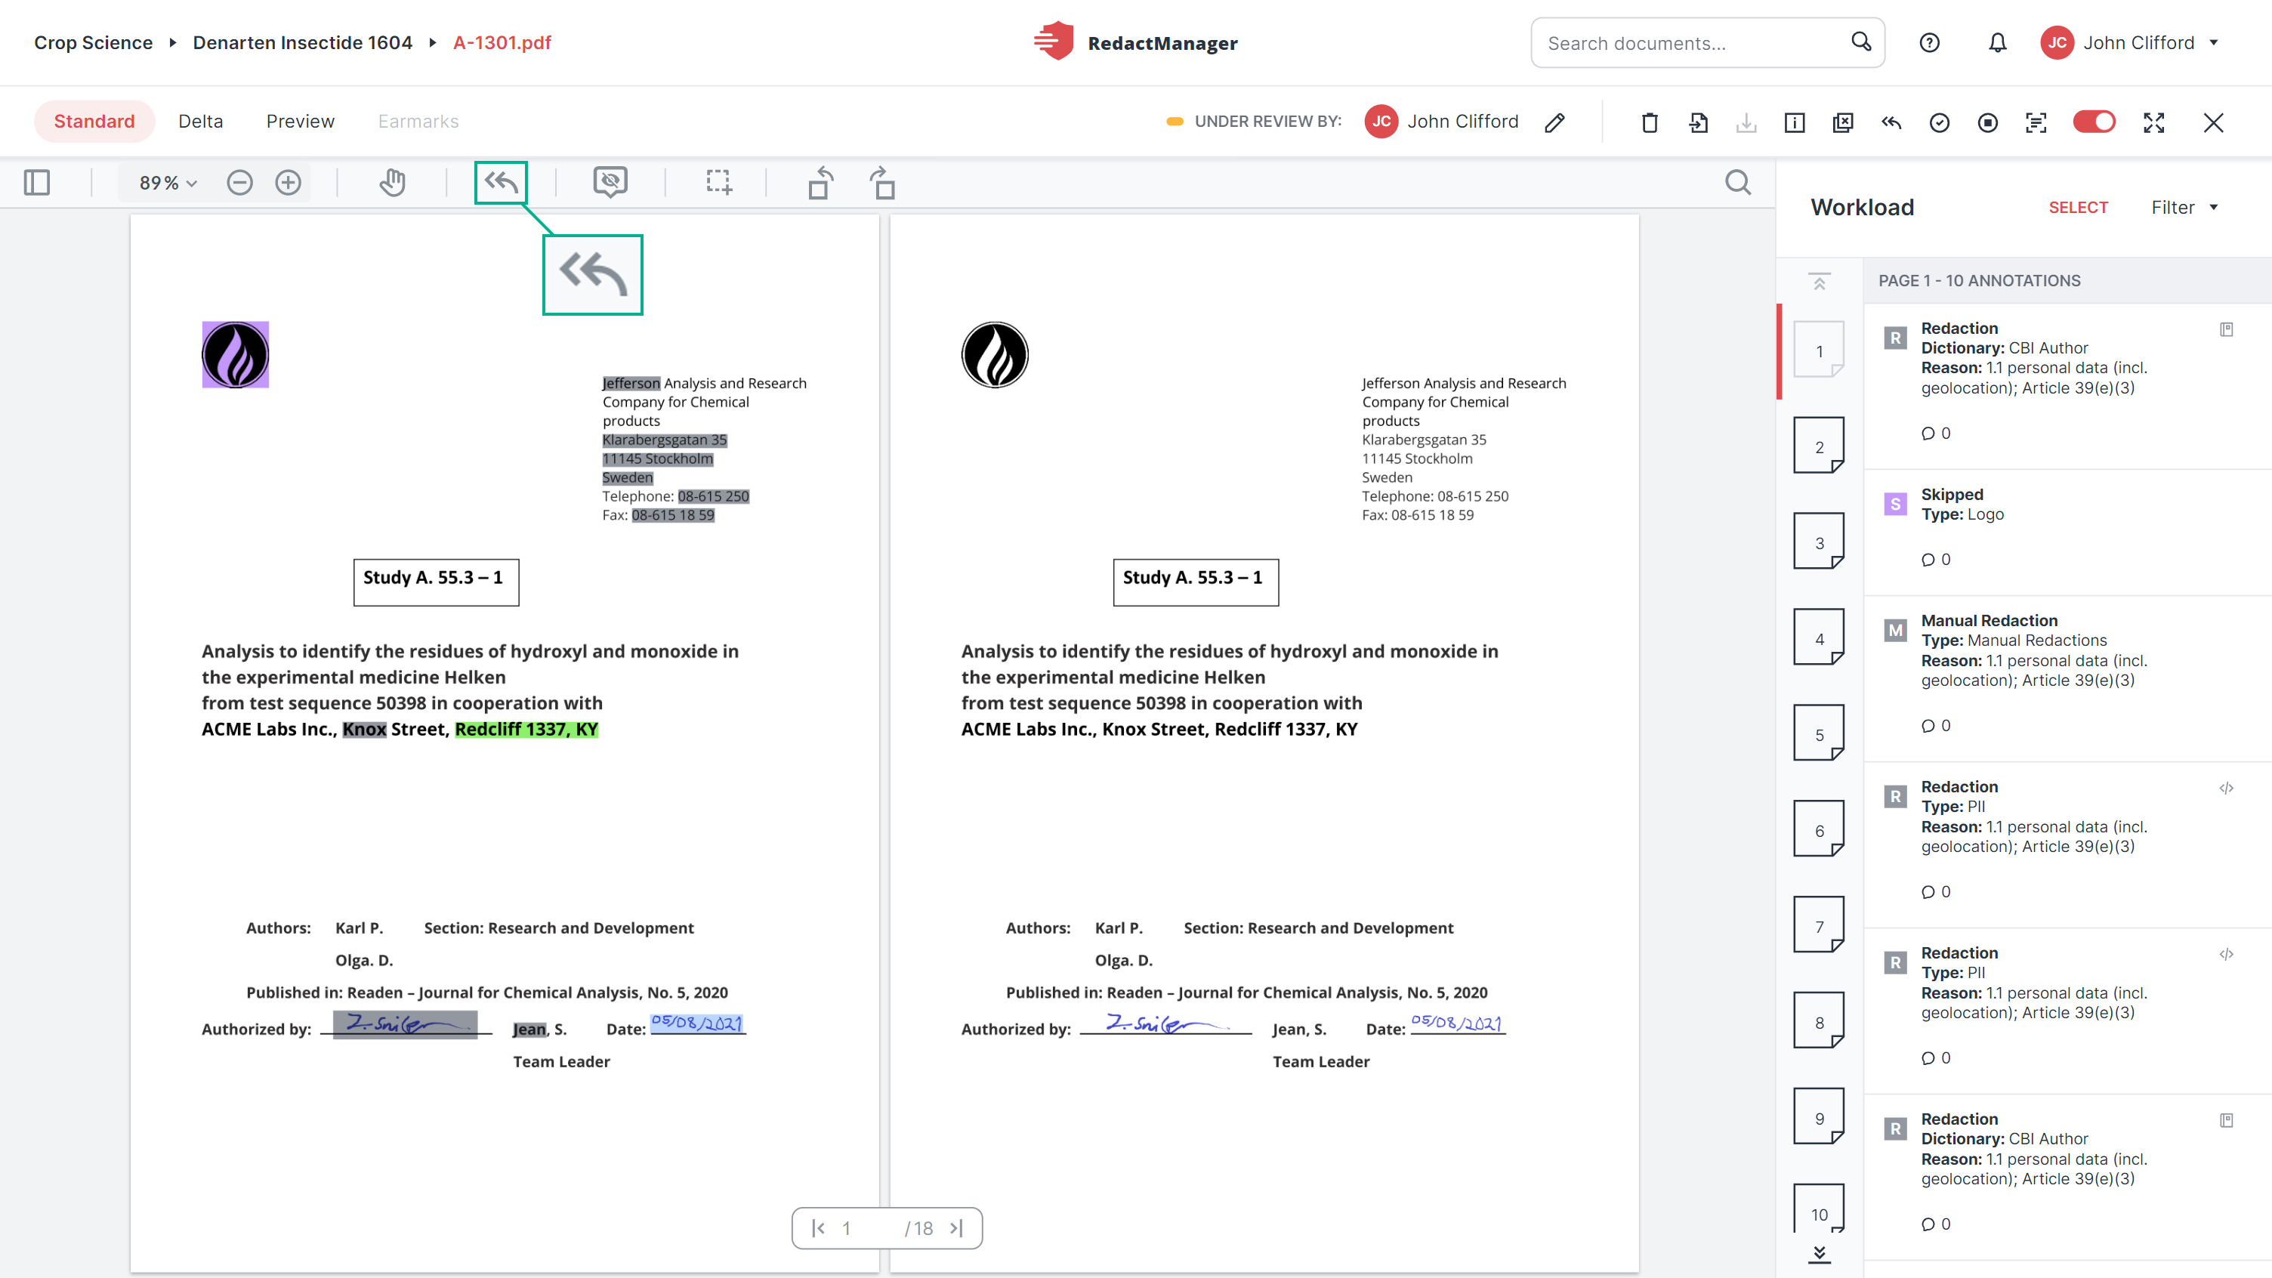Open the document info icon
The width and height of the screenshot is (2272, 1278).
click(1795, 122)
